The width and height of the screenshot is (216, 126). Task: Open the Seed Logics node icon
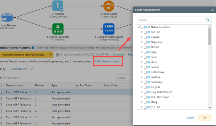pos(109,6)
